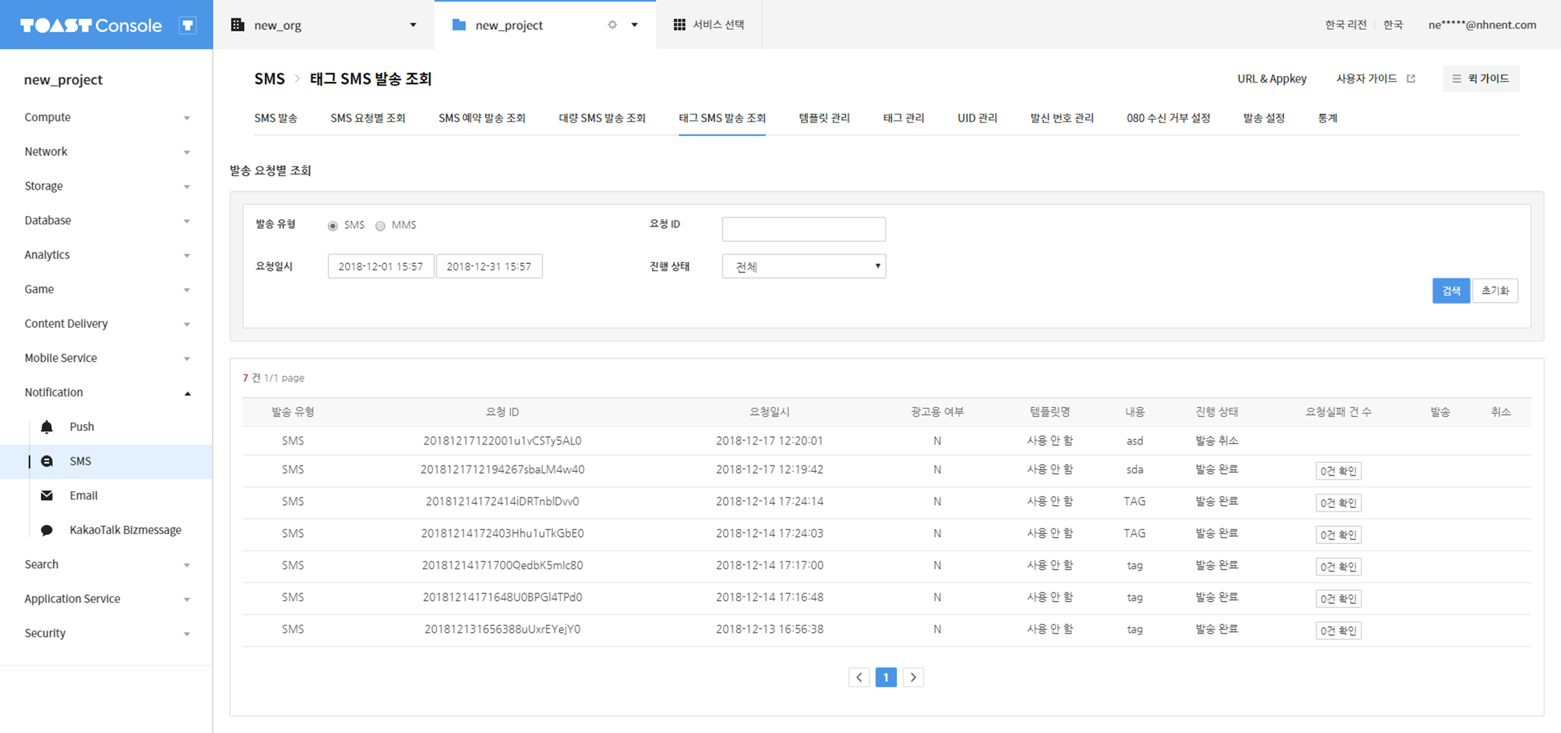Open project settings gear icon
The height and width of the screenshot is (733, 1561).
point(612,25)
